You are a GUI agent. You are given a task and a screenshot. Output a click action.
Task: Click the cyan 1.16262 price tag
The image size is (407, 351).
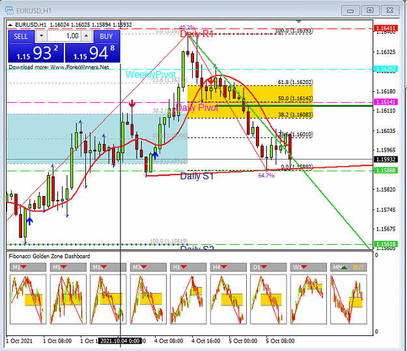tap(386, 69)
